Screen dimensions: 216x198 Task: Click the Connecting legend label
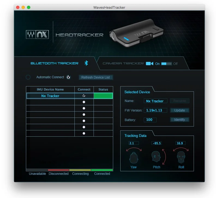[80, 174]
